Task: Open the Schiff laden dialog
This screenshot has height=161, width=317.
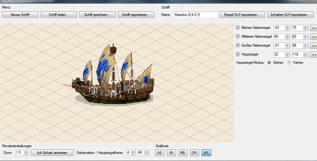Action: (59, 14)
